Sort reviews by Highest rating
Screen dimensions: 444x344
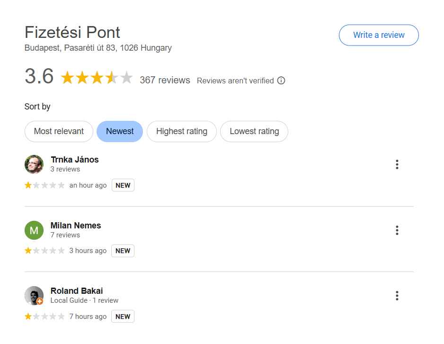(182, 131)
